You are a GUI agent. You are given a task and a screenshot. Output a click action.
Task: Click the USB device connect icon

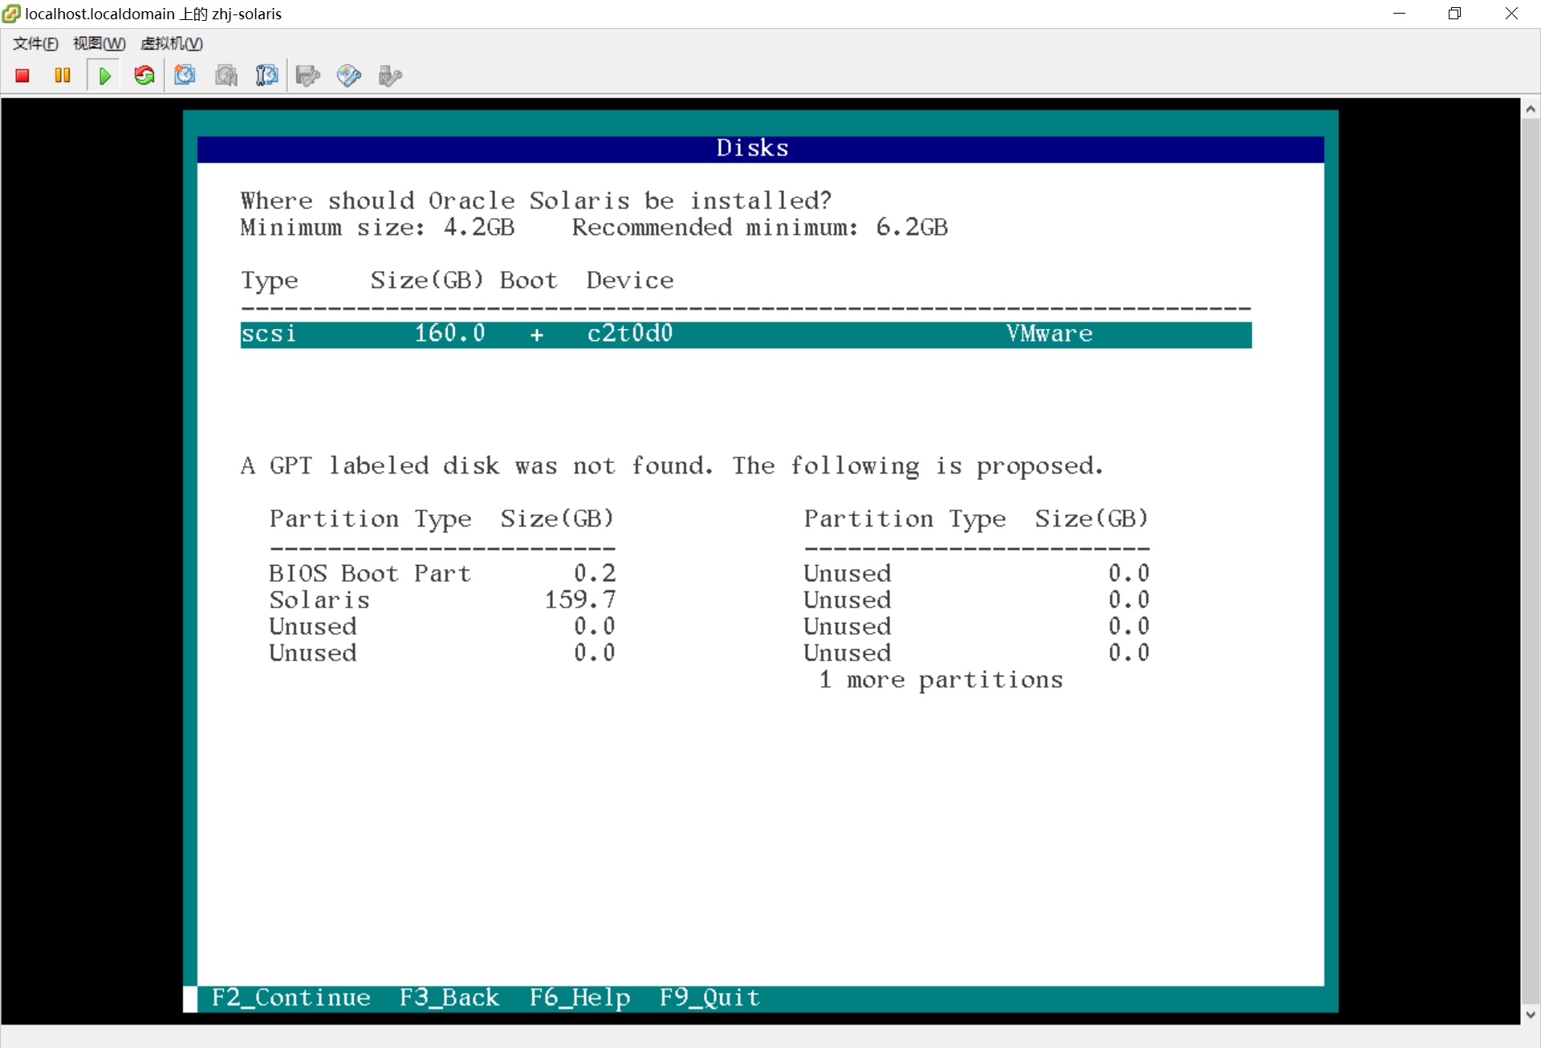pyautogui.click(x=389, y=75)
